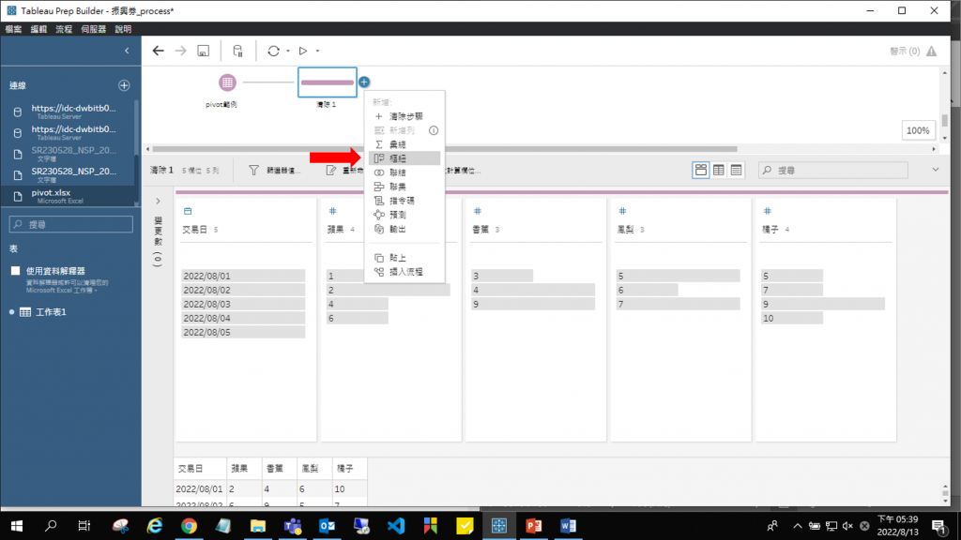Viewport: 961px width, 540px height.
Task: Click info icon beside 新增列
Action: point(434,130)
